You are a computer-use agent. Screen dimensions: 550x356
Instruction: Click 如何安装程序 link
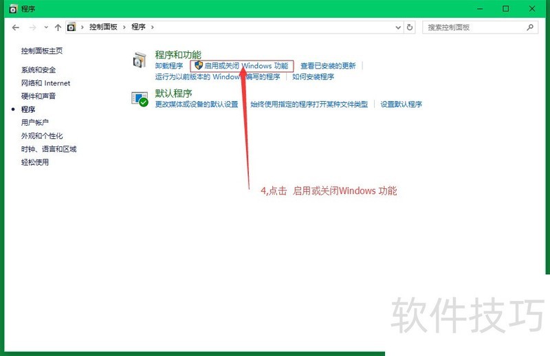pos(313,76)
